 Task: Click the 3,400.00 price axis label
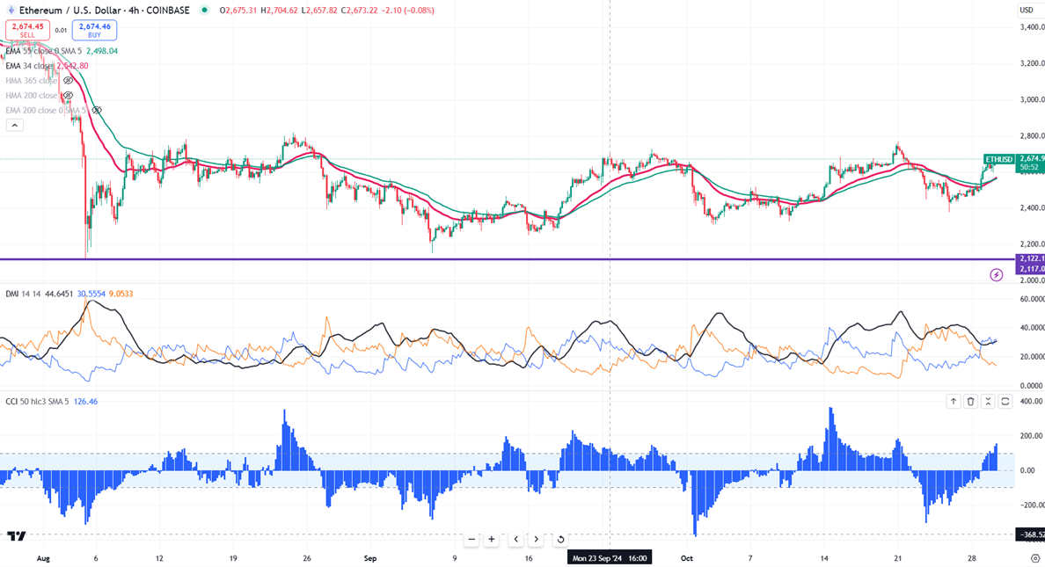[x=1032, y=27]
